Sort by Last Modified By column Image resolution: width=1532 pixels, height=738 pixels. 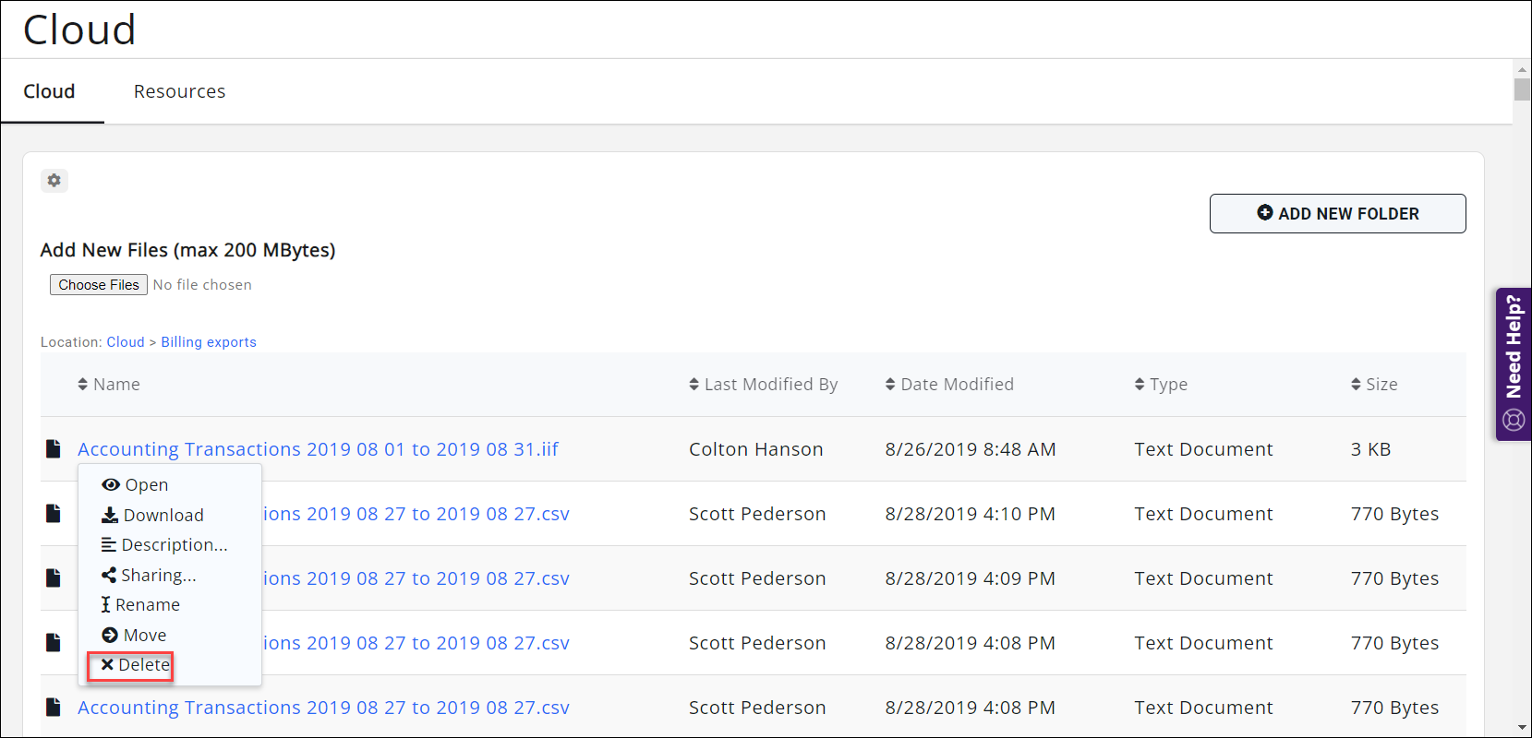pos(763,385)
